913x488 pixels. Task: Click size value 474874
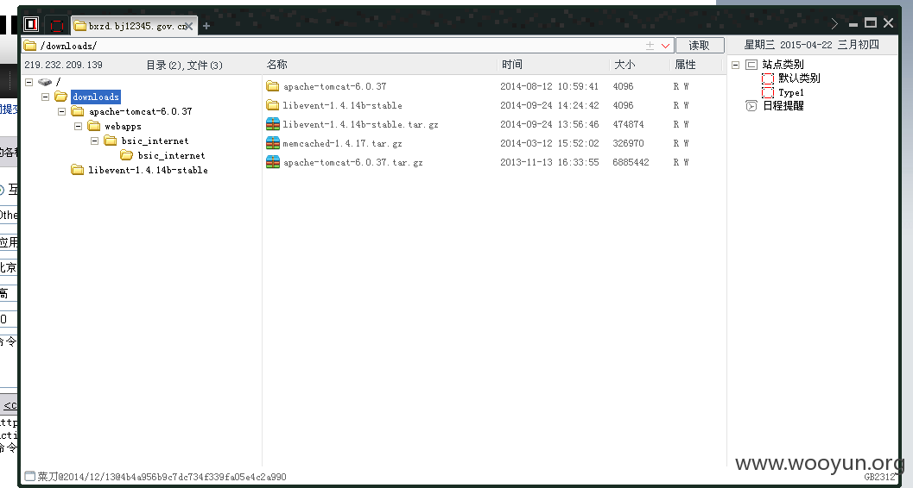click(628, 124)
